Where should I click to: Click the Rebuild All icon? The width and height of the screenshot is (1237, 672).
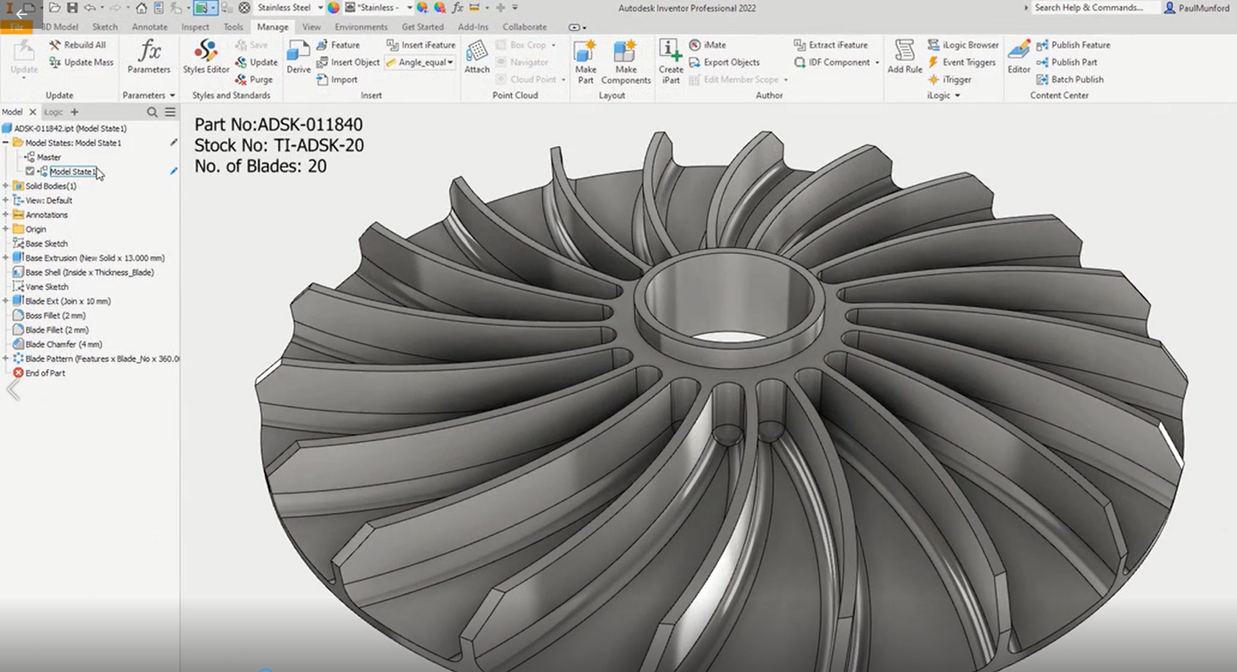(55, 45)
